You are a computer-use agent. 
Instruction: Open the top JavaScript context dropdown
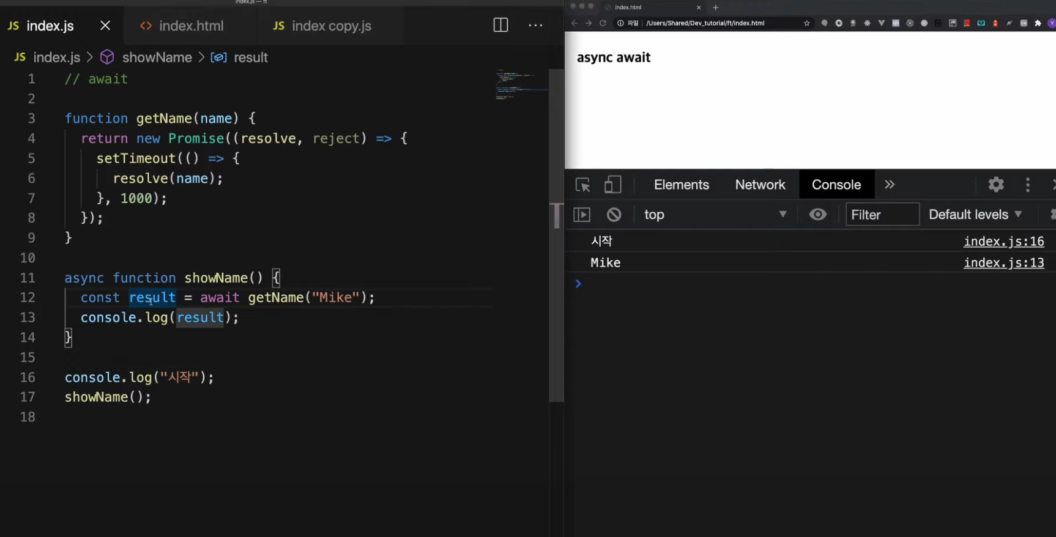pos(715,215)
